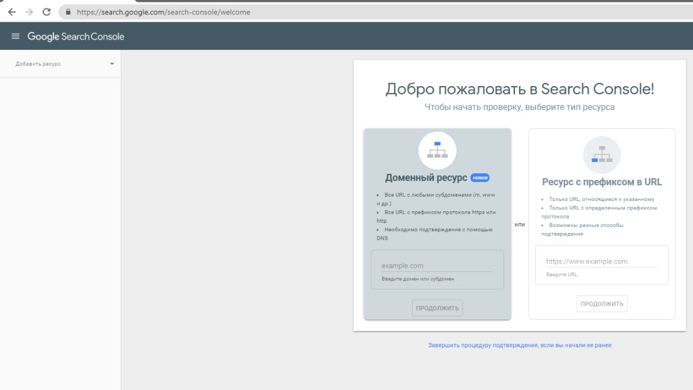This screenshot has width=693, height=390.
Task: Click ПРОДОЛЖИТЬ under domain resource
Action: tap(437, 308)
